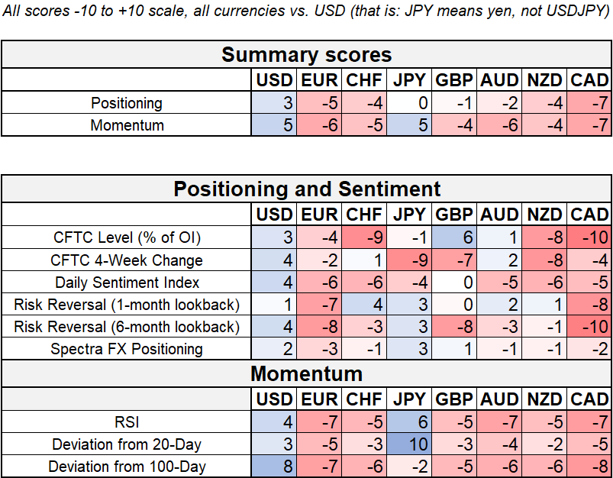The height and width of the screenshot is (478, 613).
Task: Click the Positioning row label in Summary scores
Action: [127, 103]
